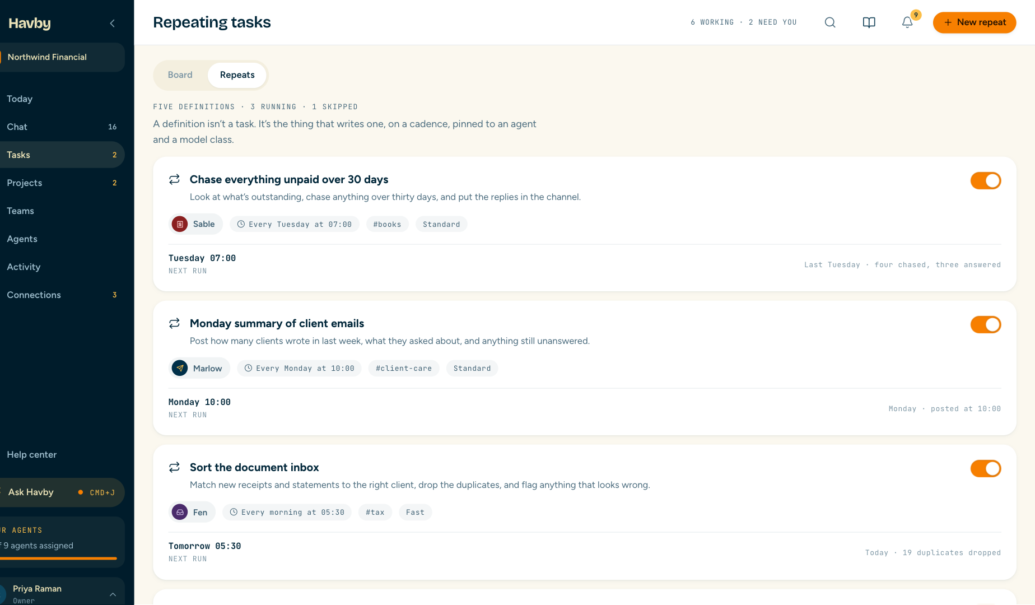Click Sable's agent avatar

coord(180,224)
